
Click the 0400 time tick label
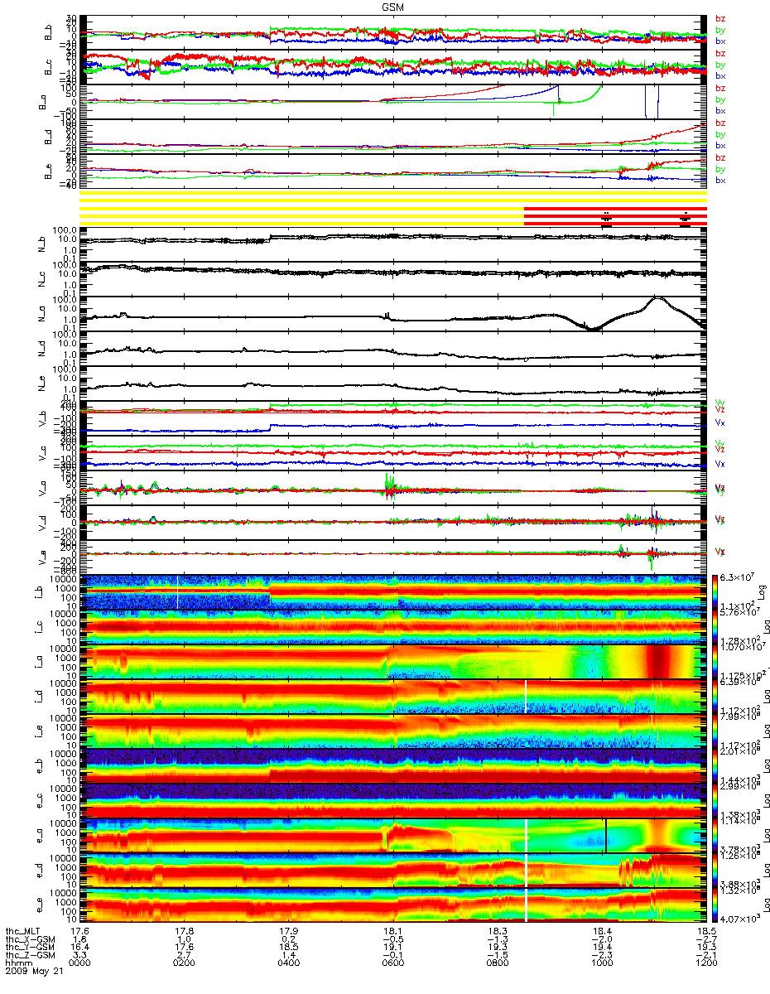coord(288,964)
